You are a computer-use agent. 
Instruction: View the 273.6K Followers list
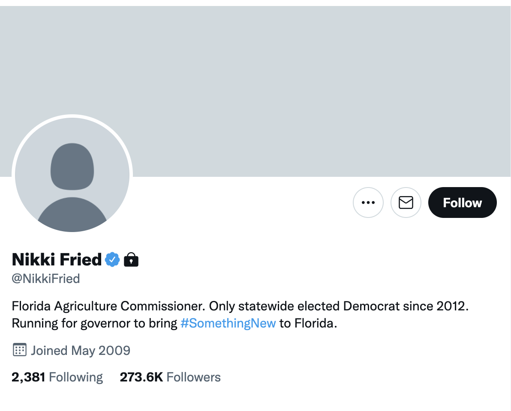(170, 377)
